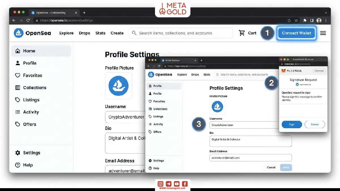Click the share icon in the address bar
Viewport: 340px width, 191px height.
coord(289,20)
